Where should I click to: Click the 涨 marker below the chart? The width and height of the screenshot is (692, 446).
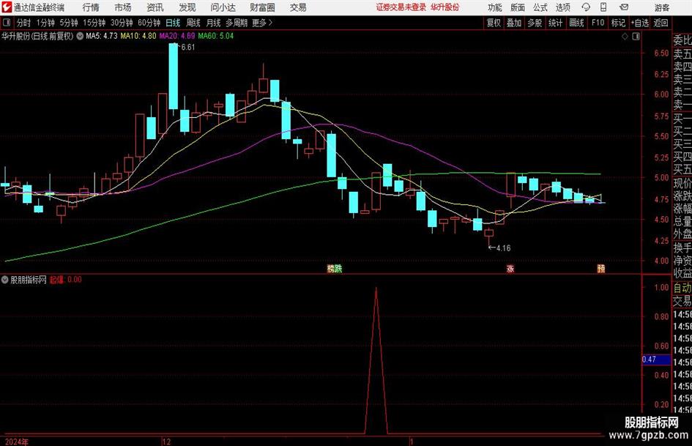[x=510, y=269]
